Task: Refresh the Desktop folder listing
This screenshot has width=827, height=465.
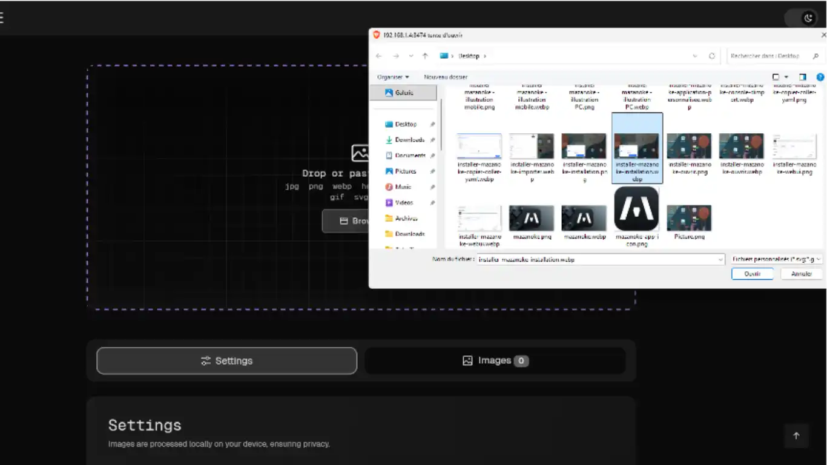Action: click(712, 56)
